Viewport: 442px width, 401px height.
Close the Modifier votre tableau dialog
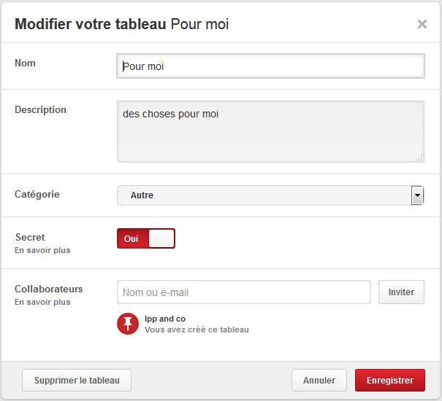[422, 24]
